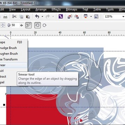This screenshot has height=125, width=125.
Task: Open the slider button next to 50
Action: pyautogui.click(x=22, y=25)
